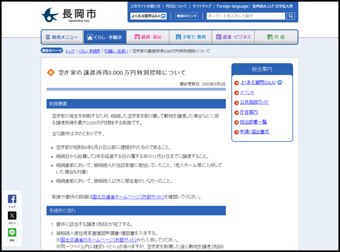Open the 子育て・教育 tab
Viewport: 340px width, 252px height.
tap(191, 37)
